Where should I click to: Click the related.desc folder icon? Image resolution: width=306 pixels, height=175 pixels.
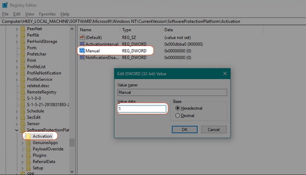pyautogui.click(x=23, y=86)
